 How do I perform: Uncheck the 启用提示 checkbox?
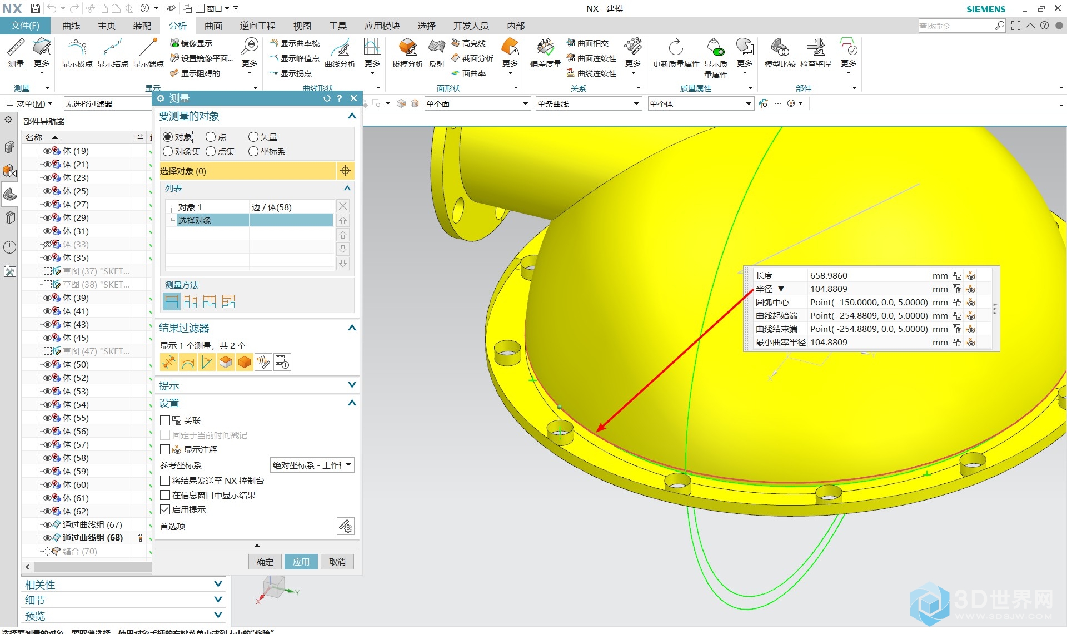tap(165, 509)
